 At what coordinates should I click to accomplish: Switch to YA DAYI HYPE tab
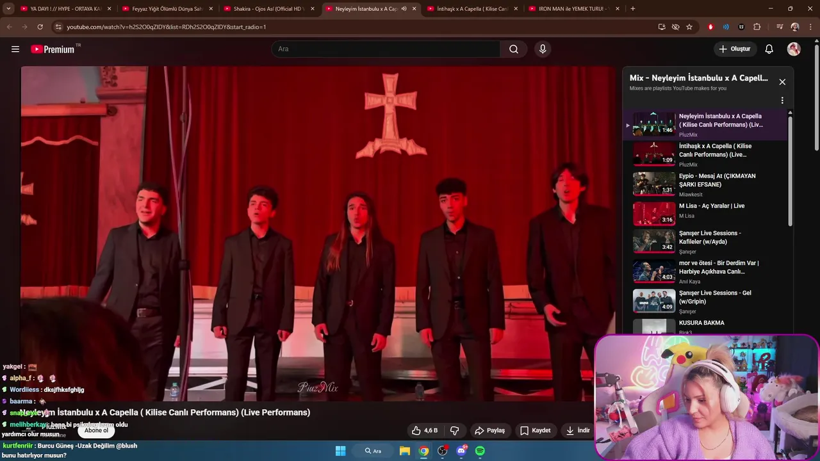tap(65, 8)
